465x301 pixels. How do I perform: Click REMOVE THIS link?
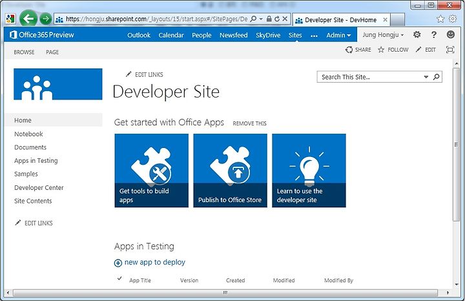tap(249, 123)
